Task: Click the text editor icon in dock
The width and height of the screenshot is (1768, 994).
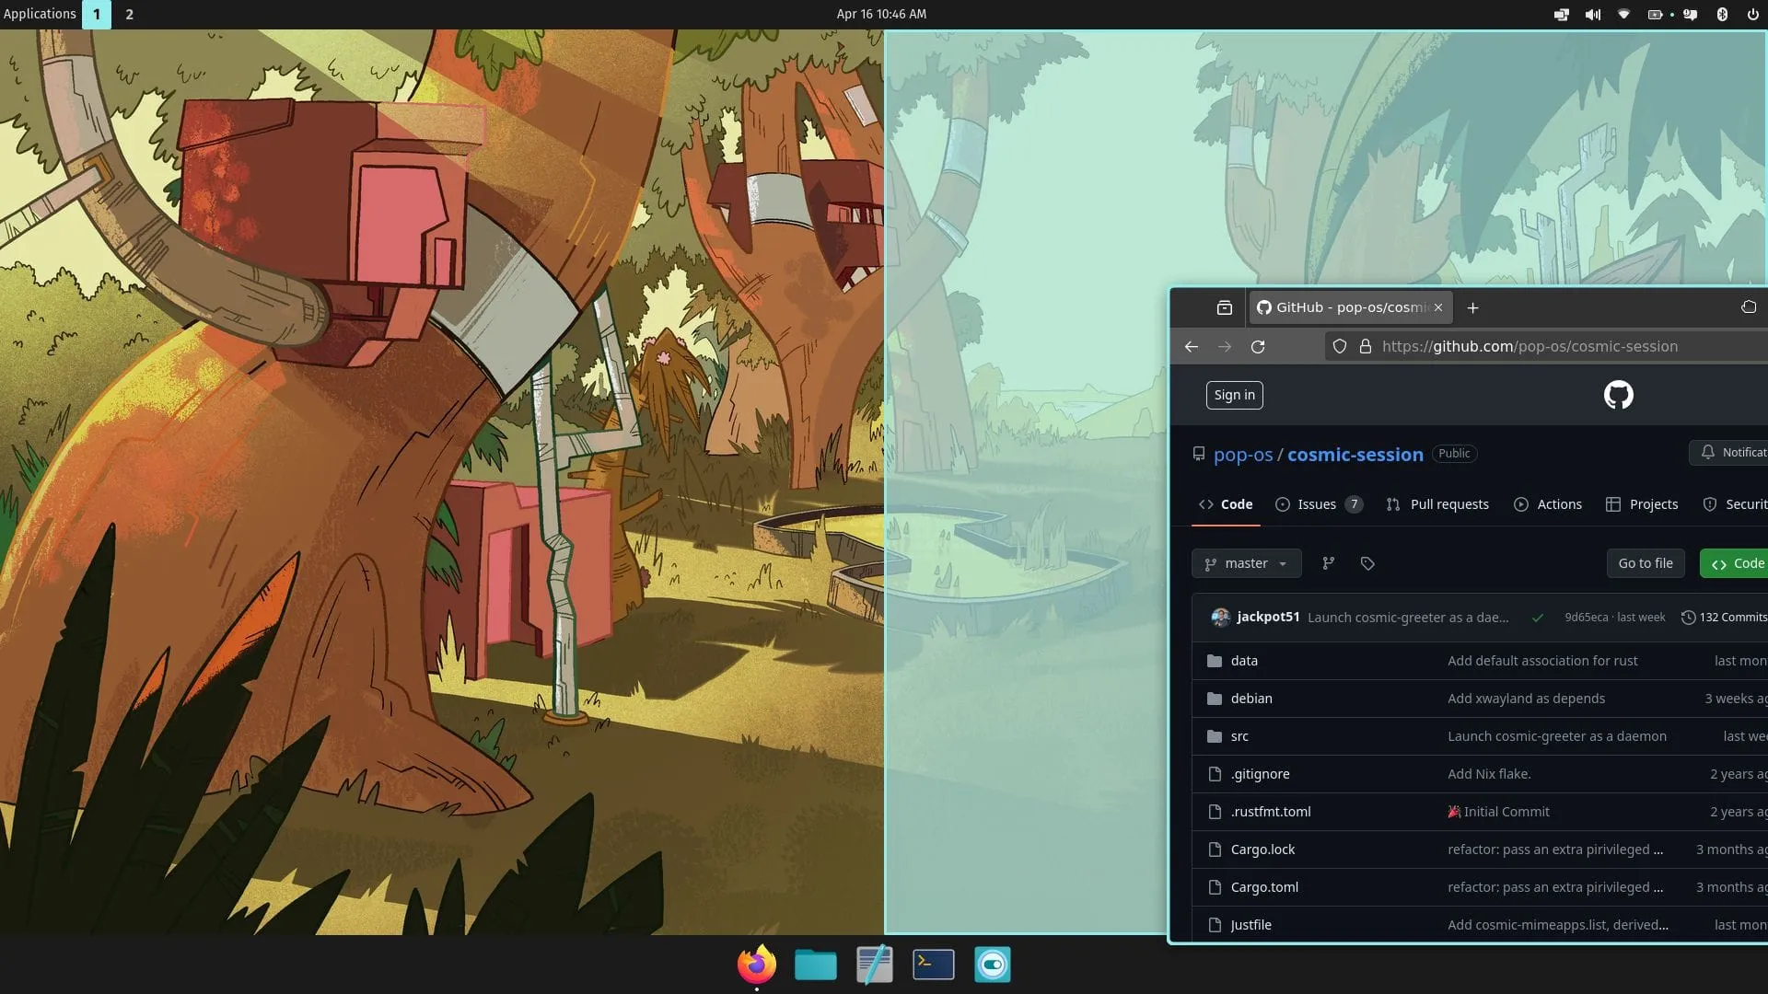Action: (874, 964)
